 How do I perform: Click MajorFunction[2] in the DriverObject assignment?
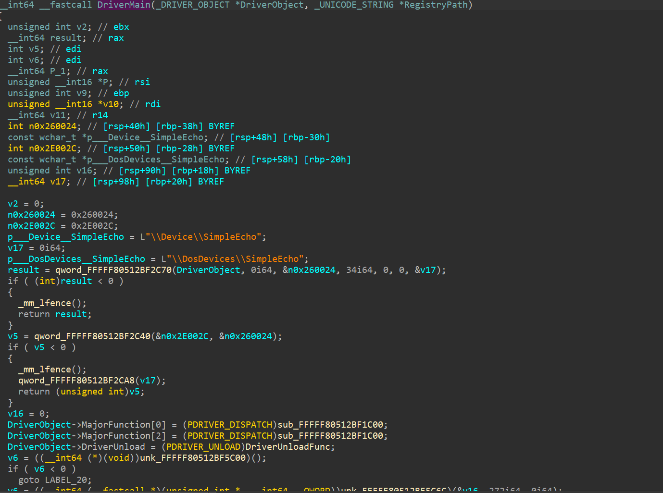point(124,436)
